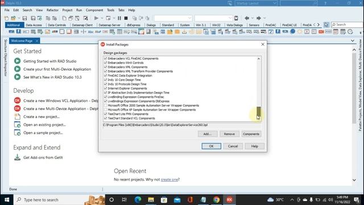Uncheck Embarcadero VCL FireDAC Components
The image size is (364, 205).
point(106,58)
